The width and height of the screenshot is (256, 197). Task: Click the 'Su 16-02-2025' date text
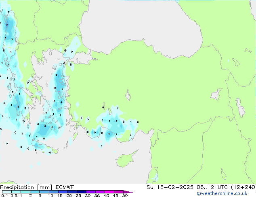170,187
